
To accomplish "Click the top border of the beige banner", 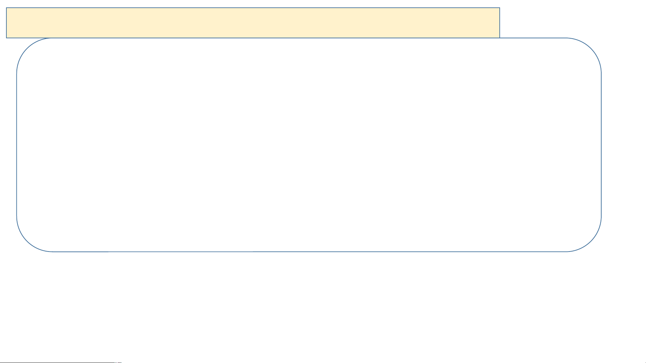I will [253, 8].
